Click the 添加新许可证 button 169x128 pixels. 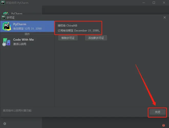pyautogui.click(x=96, y=38)
